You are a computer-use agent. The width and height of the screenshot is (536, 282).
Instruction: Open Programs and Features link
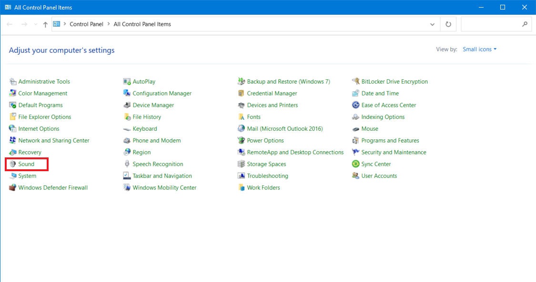[x=390, y=140]
